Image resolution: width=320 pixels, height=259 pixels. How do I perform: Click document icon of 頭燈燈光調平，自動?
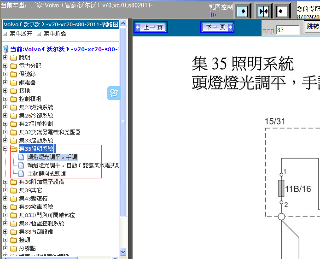point(21,165)
